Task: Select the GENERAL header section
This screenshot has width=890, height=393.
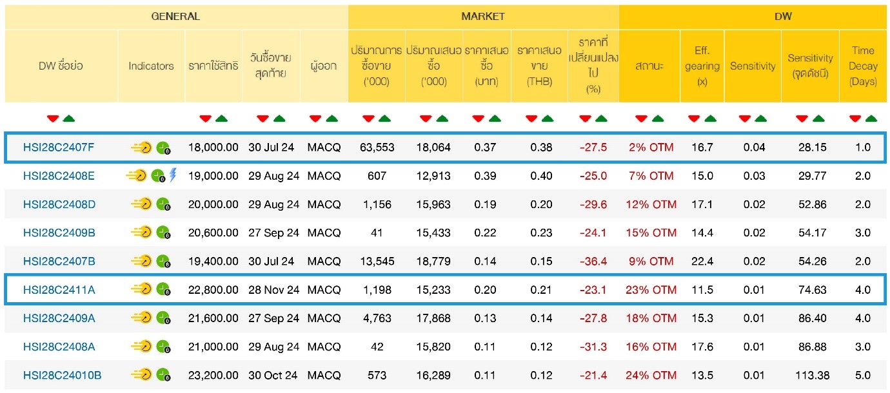Action: pos(175,17)
